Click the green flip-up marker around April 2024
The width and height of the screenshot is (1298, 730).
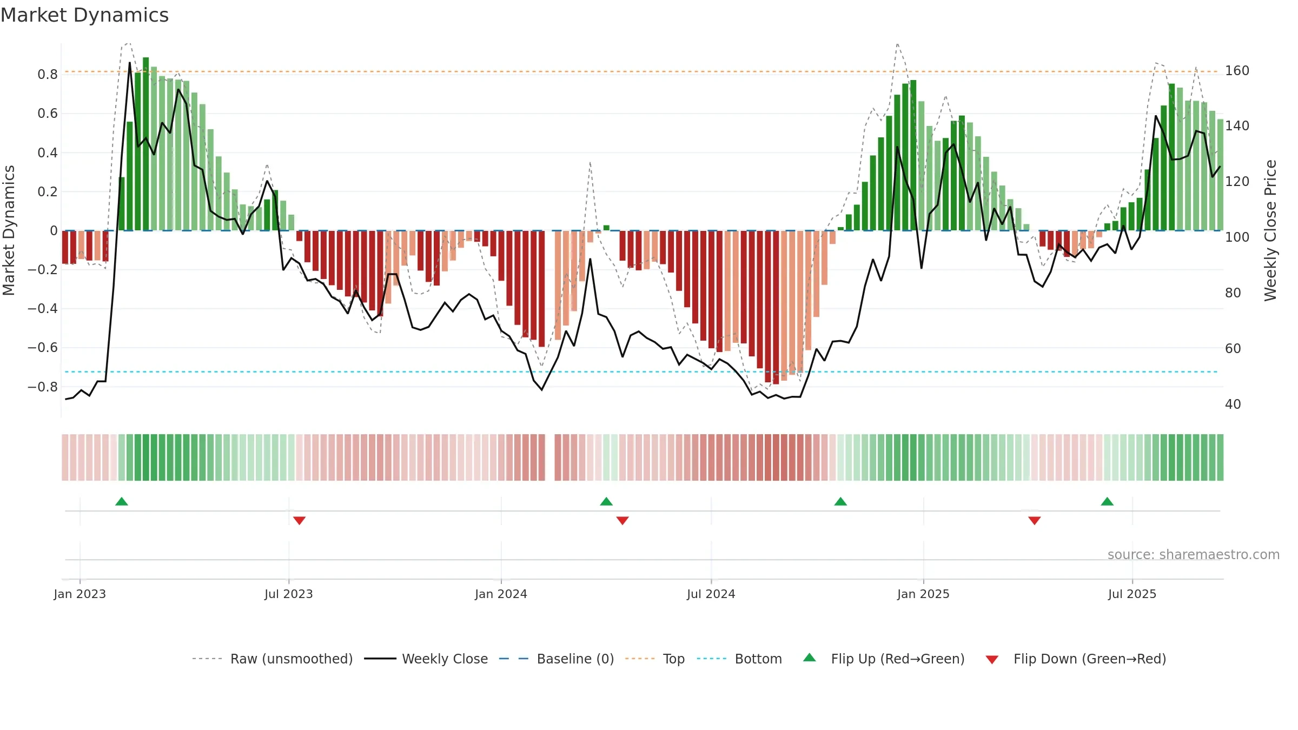click(x=606, y=501)
